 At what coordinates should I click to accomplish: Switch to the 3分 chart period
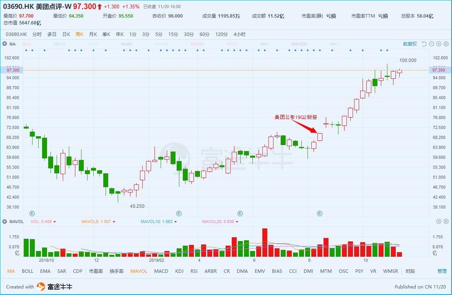pos(146,34)
